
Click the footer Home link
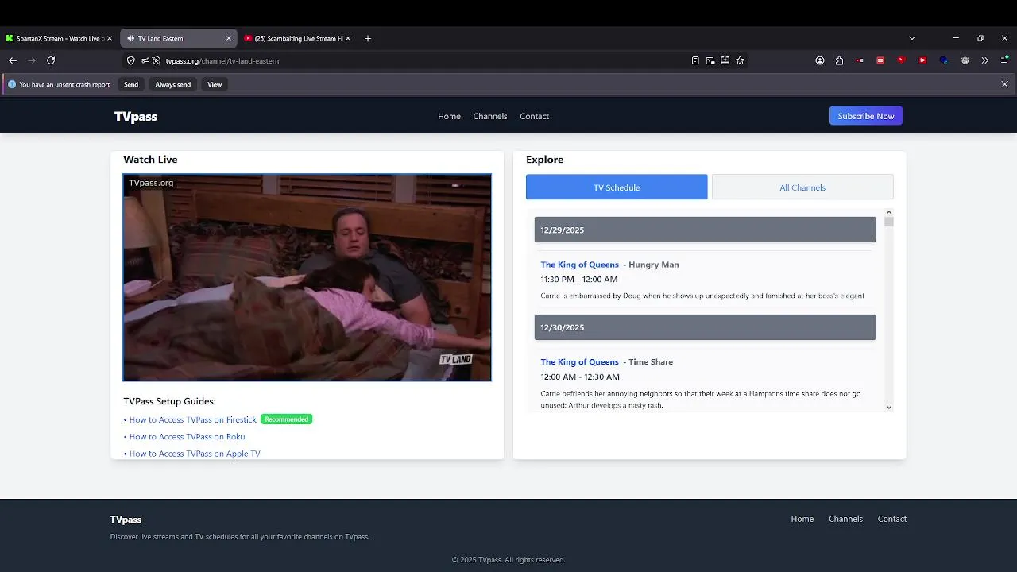click(x=802, y=519)
